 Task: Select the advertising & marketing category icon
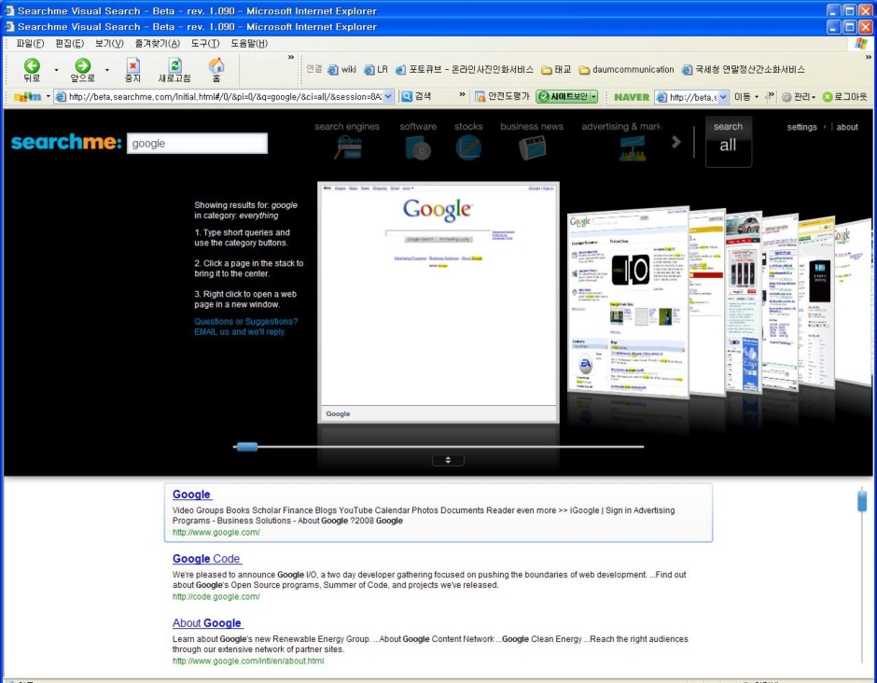tap(633, 148)
